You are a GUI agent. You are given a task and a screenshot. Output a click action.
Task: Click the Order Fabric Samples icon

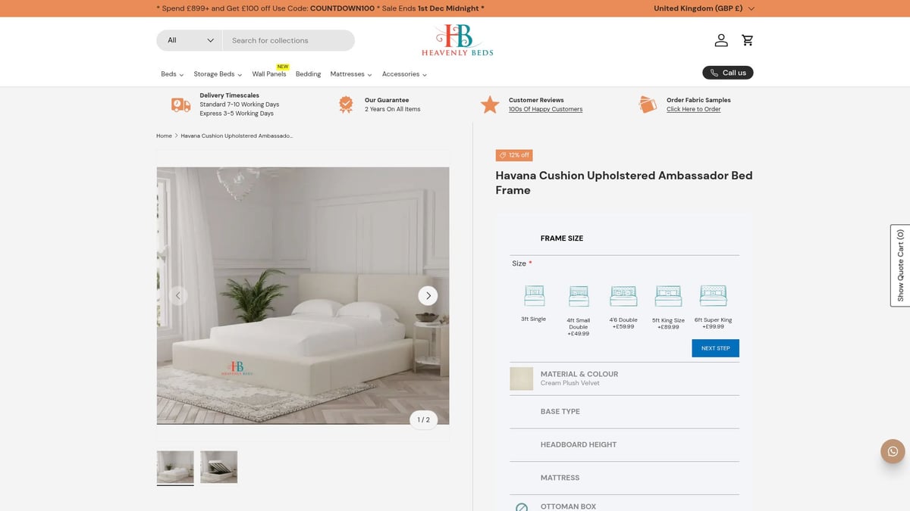648,104
